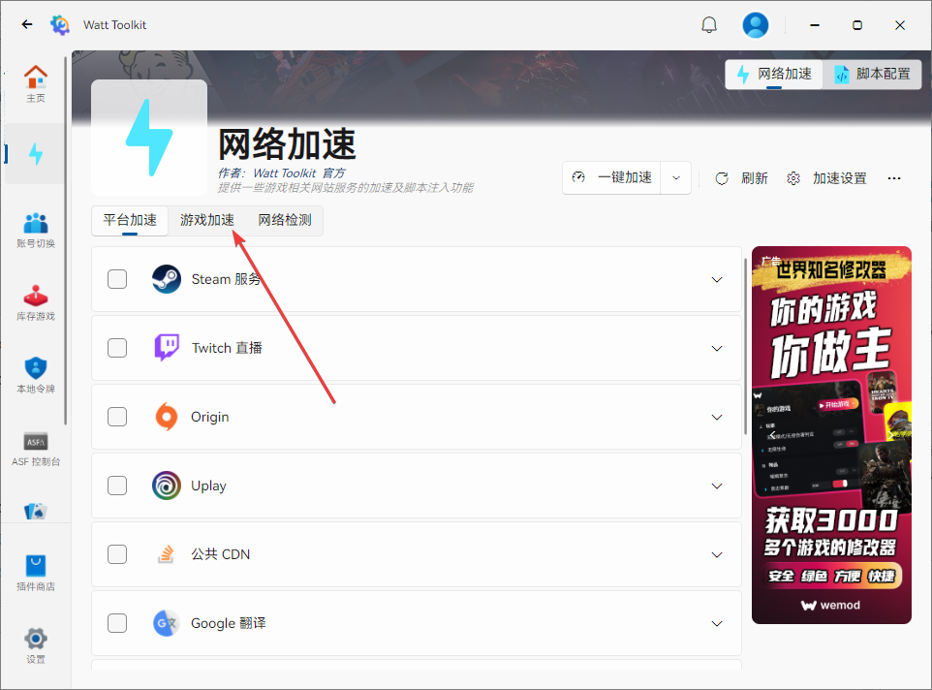Select the Google 翻译 checkbox
The height and width of the screenshot is (690, 932).
[117, 623]
